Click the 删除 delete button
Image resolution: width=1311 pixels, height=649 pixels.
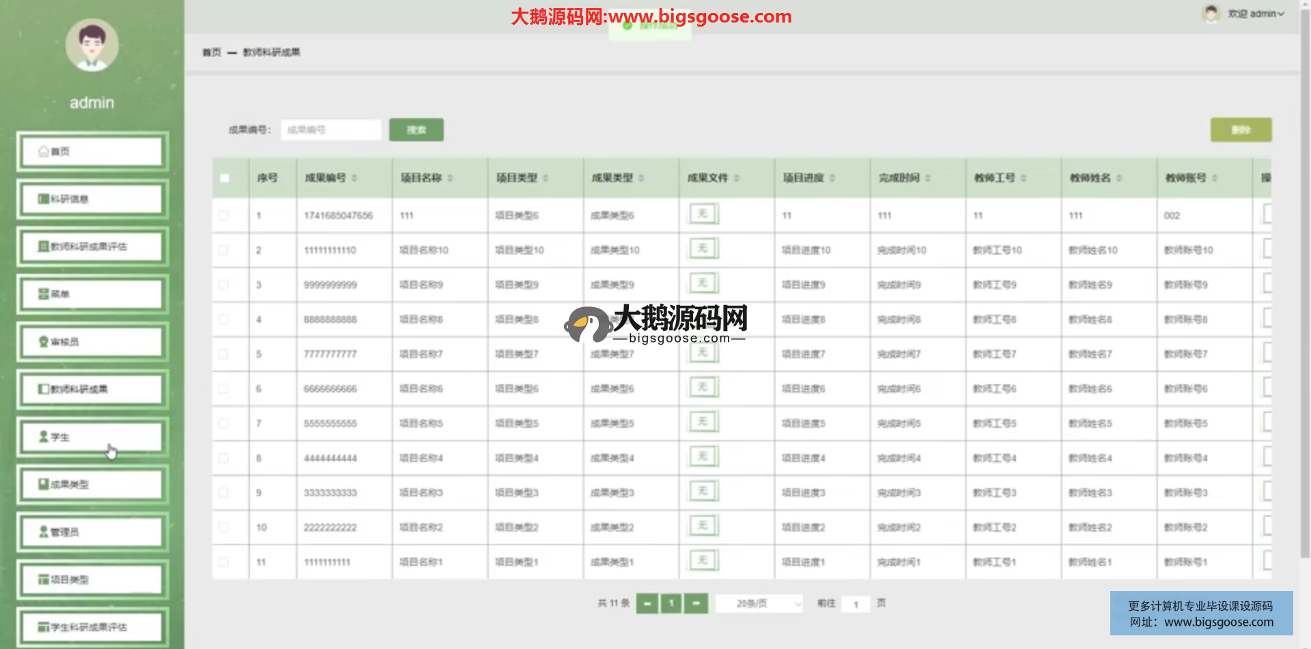click(x=1241, y=130)
